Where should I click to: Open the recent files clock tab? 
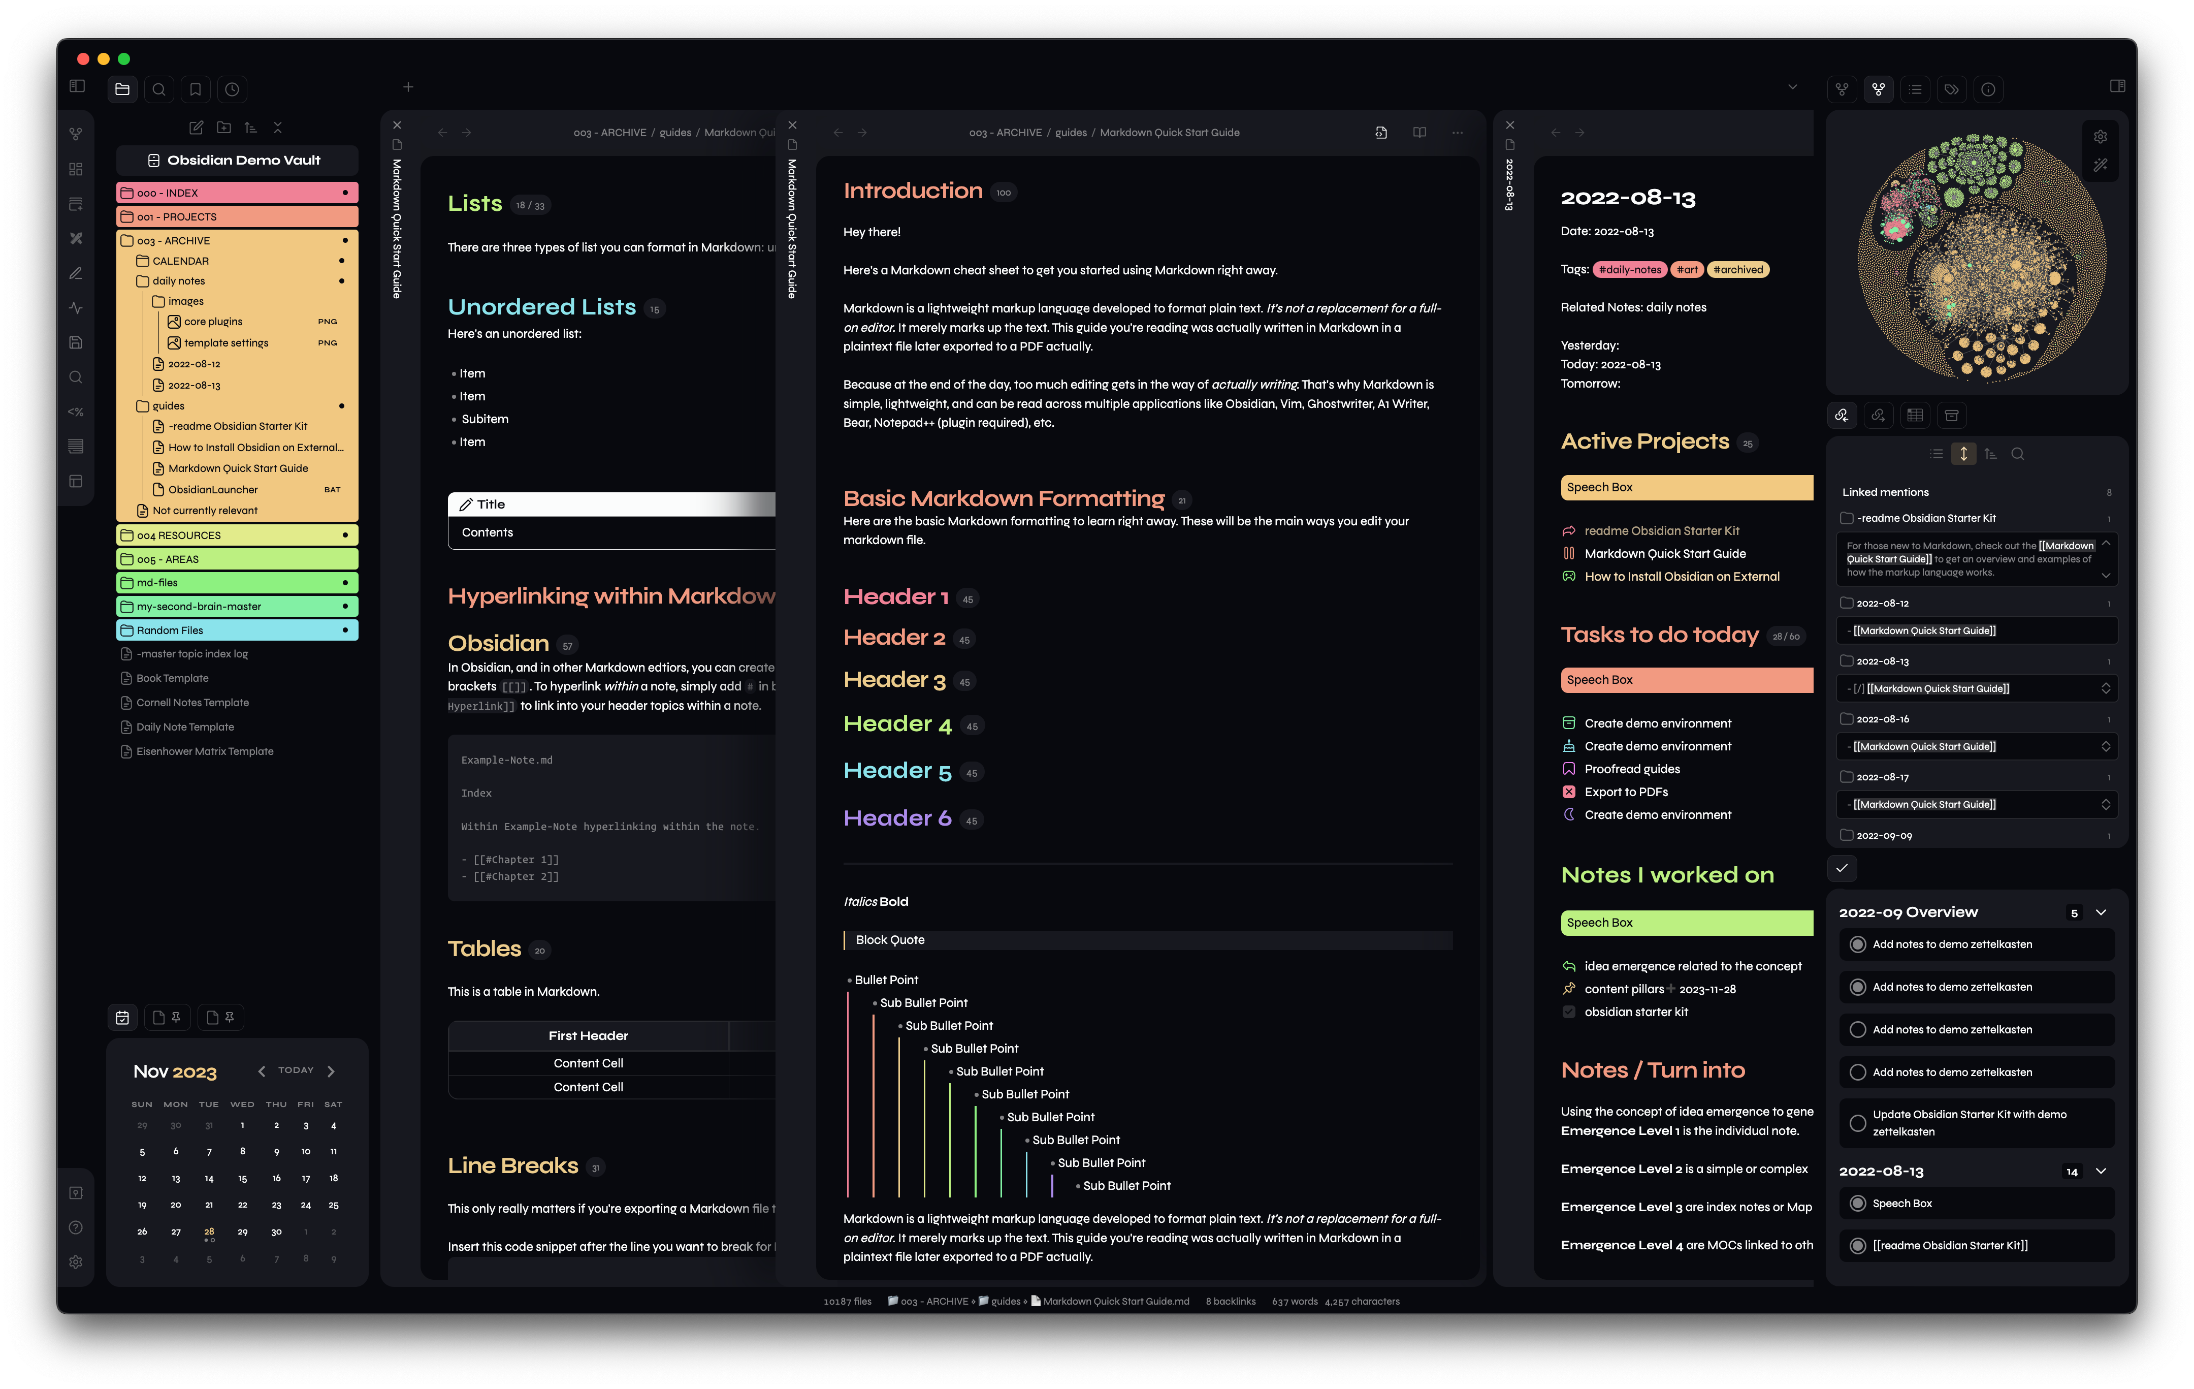click(232, 89)
